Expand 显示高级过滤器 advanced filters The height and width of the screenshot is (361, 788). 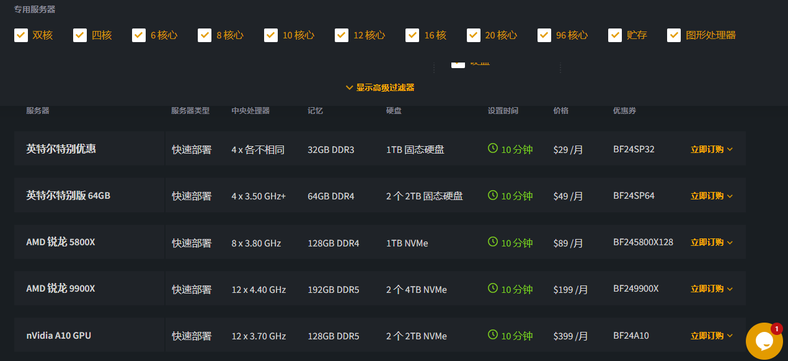click(x=380, y=88)
